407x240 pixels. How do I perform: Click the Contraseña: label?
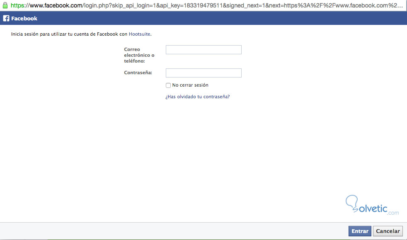pos(138,73)
